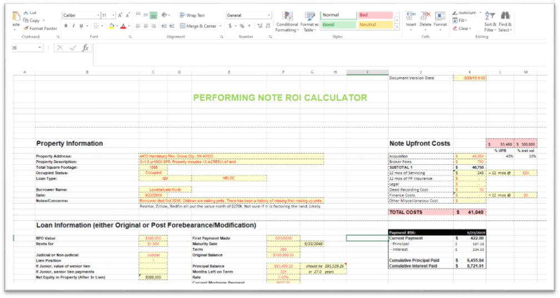Align text left
Screen dimensions: 560x298
pyautogui.click(x=138, y=26)
